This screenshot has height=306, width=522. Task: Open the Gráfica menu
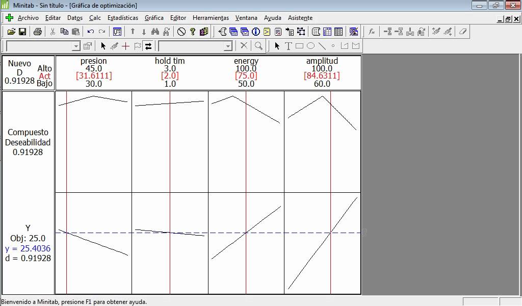[x=154, y=18]
